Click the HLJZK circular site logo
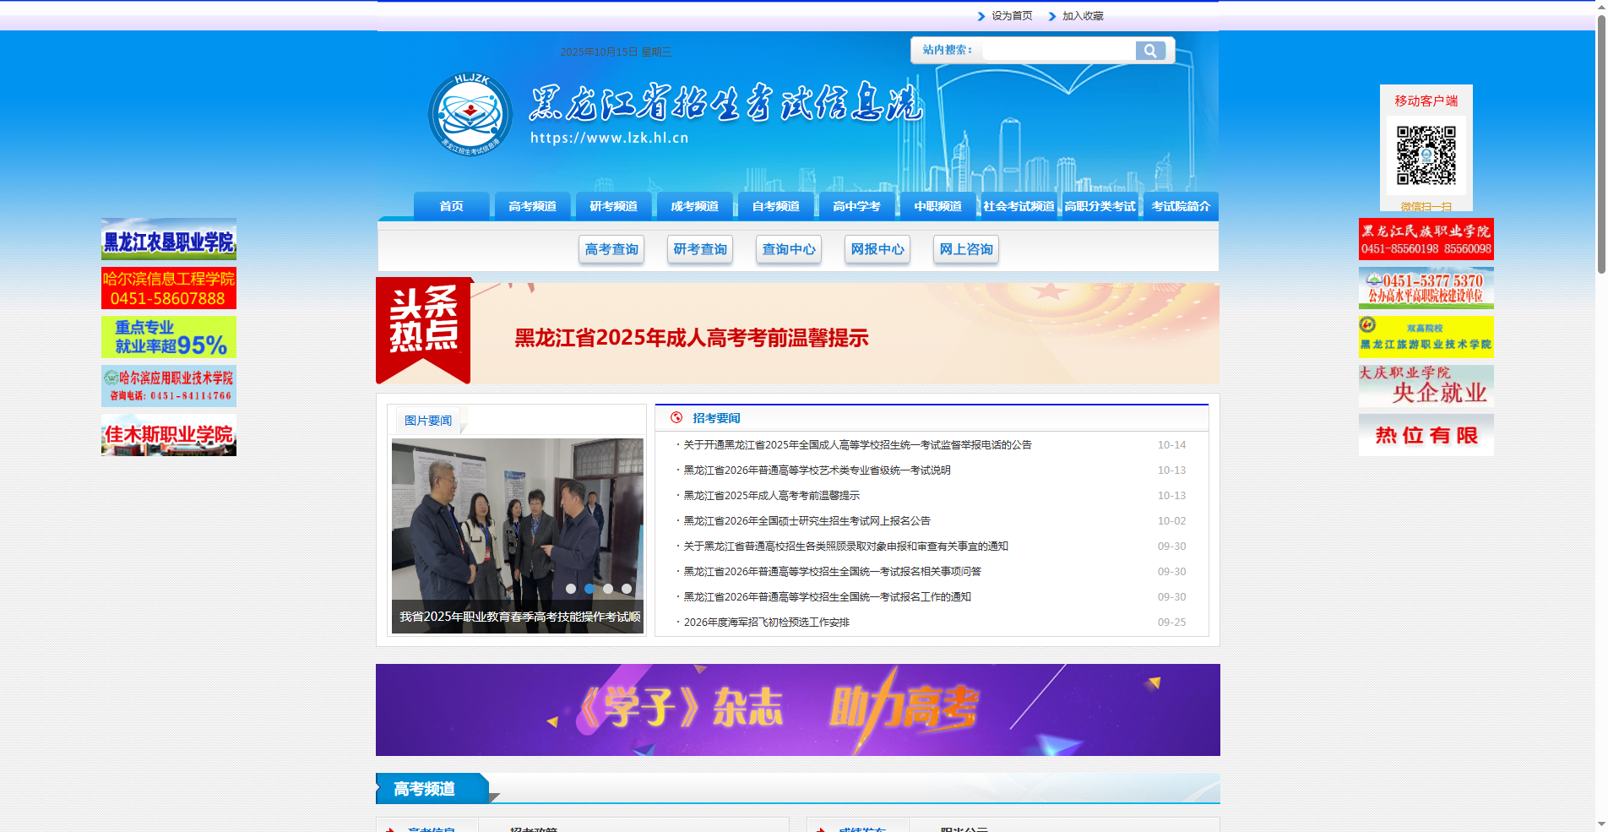This screenshot has width=1608, height=832. click(x=470, y=116)
